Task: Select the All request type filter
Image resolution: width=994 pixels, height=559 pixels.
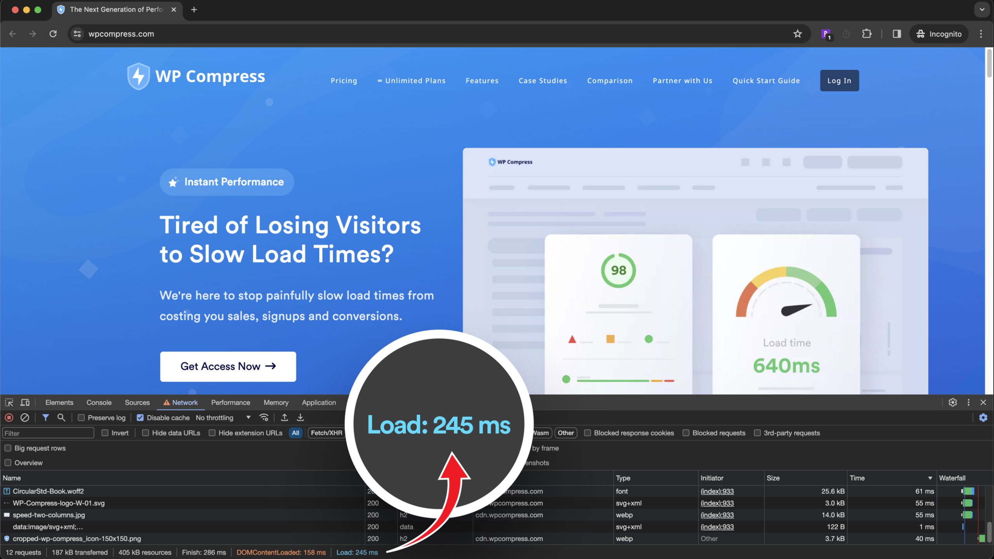Action: (x=295, y=433)
